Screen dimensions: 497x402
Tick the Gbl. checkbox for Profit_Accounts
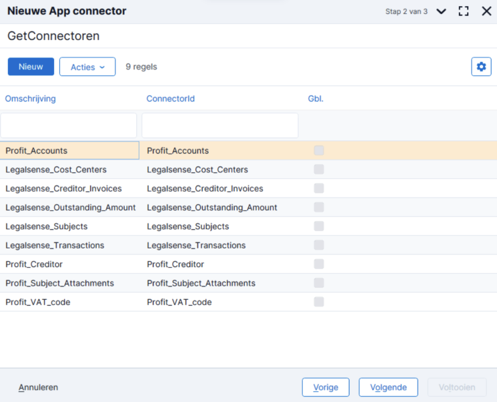click(319, 150)
